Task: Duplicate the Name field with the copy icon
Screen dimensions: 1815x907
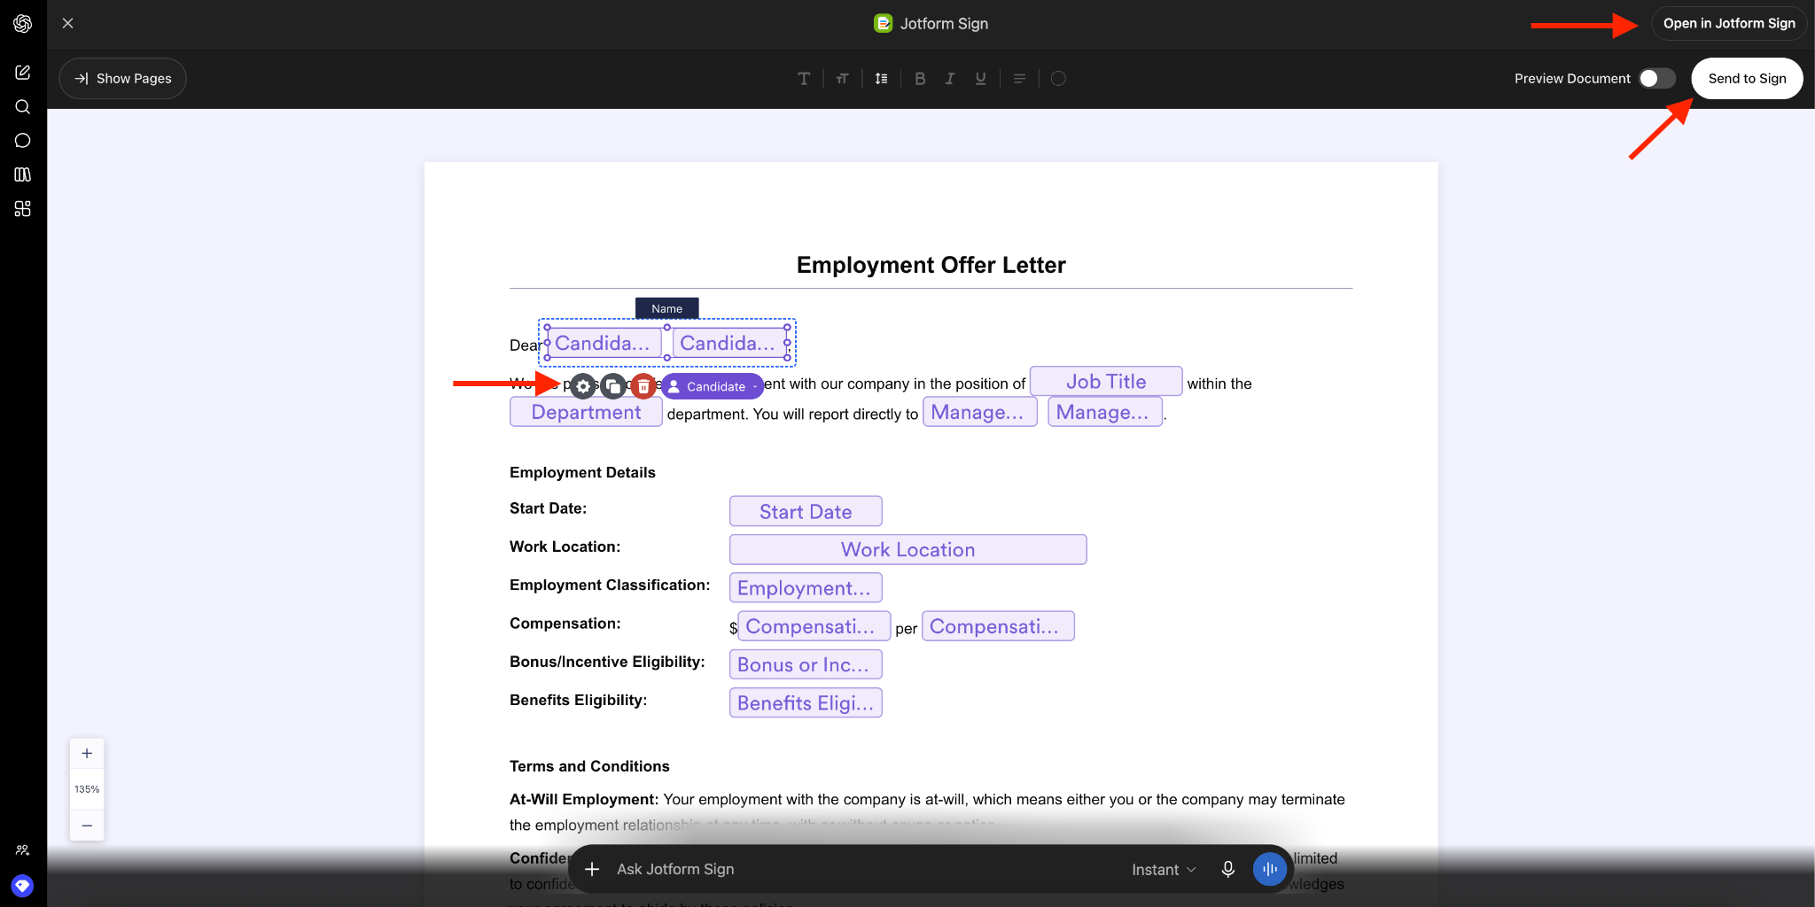Action: click(x=613, y=386)
